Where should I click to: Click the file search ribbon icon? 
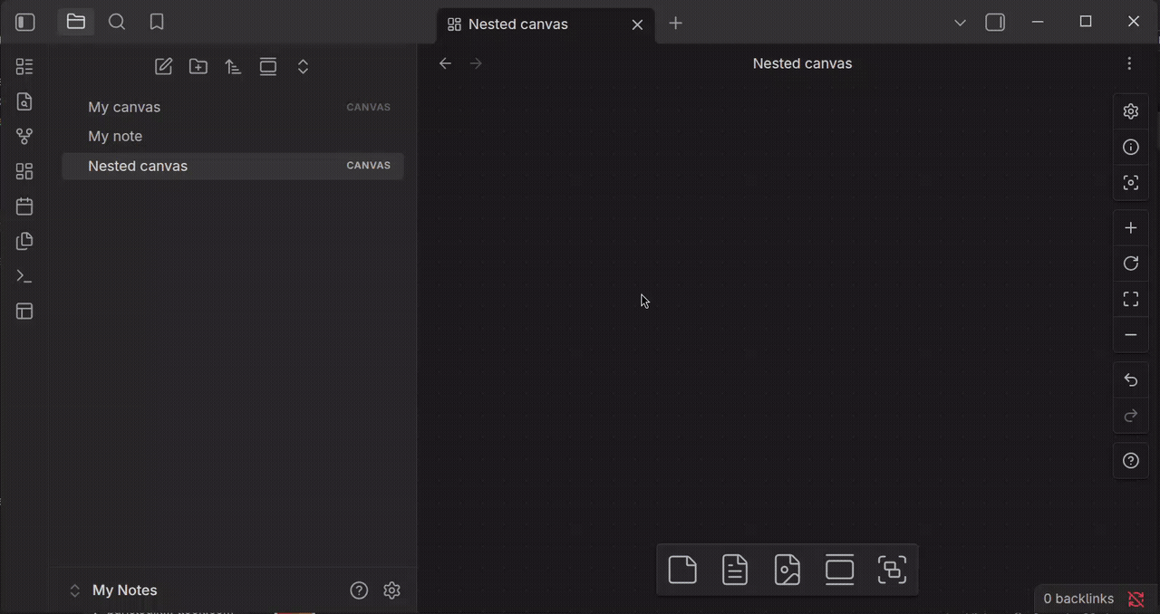[x=24, y=101]
